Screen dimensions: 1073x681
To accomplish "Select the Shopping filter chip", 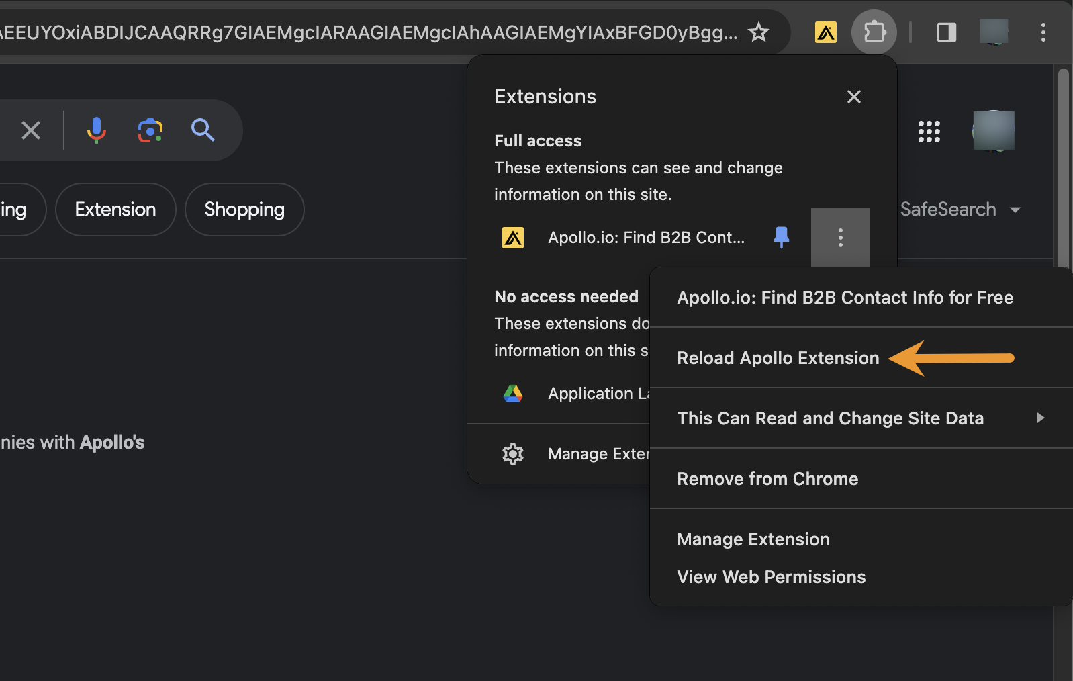I will (244, 210).
